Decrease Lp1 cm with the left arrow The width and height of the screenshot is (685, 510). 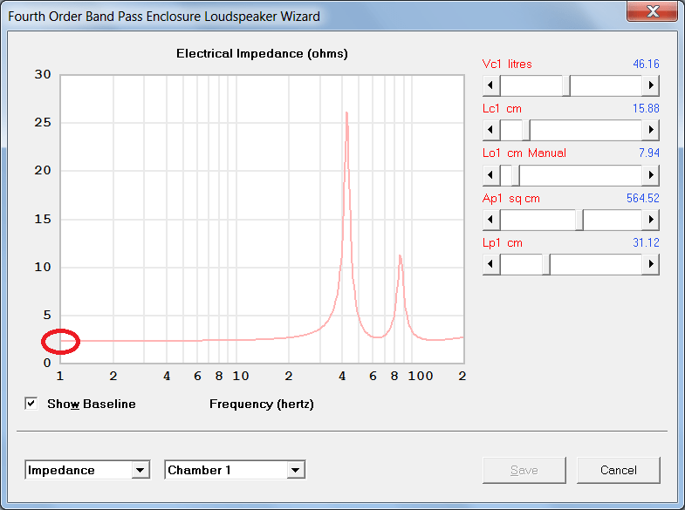click(491, 264)
